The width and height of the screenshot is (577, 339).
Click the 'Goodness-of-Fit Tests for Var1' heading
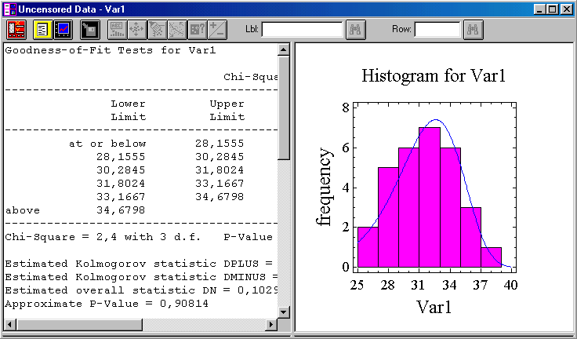[111, 50]
